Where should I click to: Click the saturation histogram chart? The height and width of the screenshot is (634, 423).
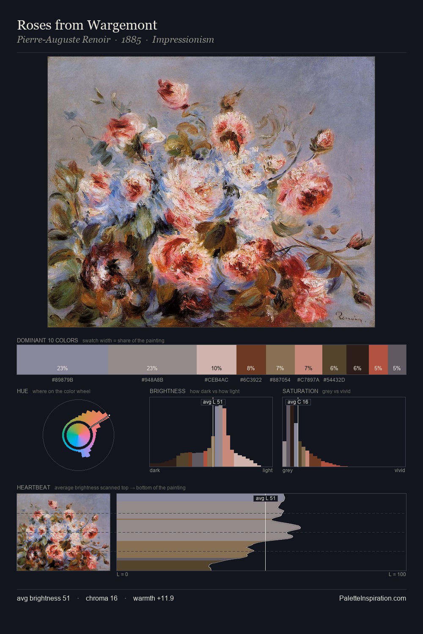(344, 432)
